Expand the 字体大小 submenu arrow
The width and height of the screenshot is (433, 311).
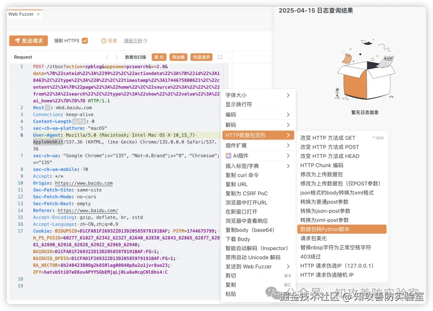point(288,95)
